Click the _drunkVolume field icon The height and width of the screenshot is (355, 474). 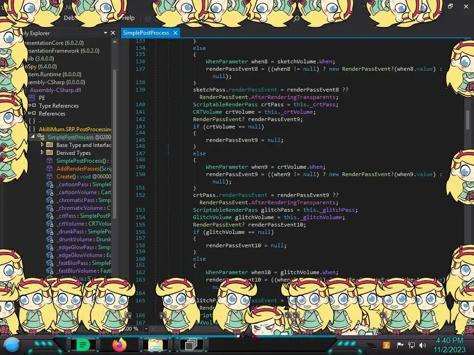[x=50, y=239]
